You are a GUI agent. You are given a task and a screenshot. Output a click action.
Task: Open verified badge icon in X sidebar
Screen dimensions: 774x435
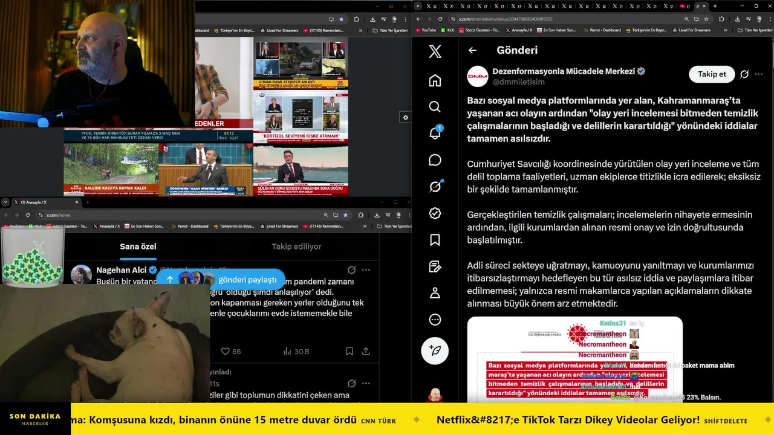pyautogui.click(x=435, y=213)
